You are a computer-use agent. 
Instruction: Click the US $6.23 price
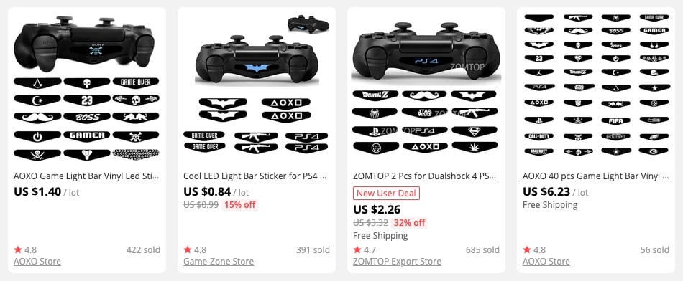tap(546, 191)
